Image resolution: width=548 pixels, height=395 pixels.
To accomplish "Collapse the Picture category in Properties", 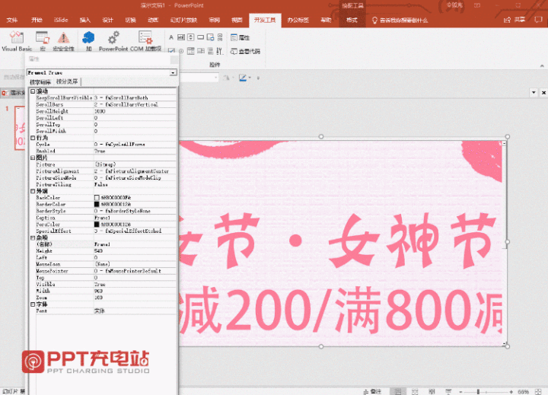I will click(33, 158).
